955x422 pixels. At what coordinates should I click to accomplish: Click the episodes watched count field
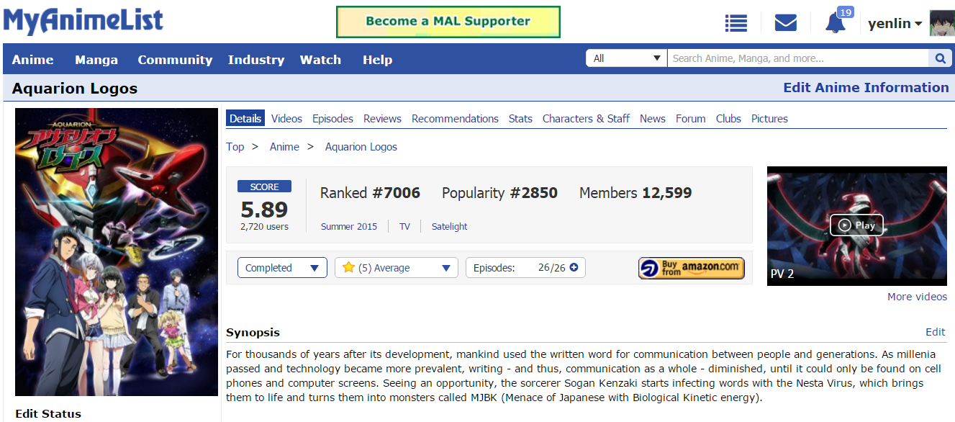[544, 268]
